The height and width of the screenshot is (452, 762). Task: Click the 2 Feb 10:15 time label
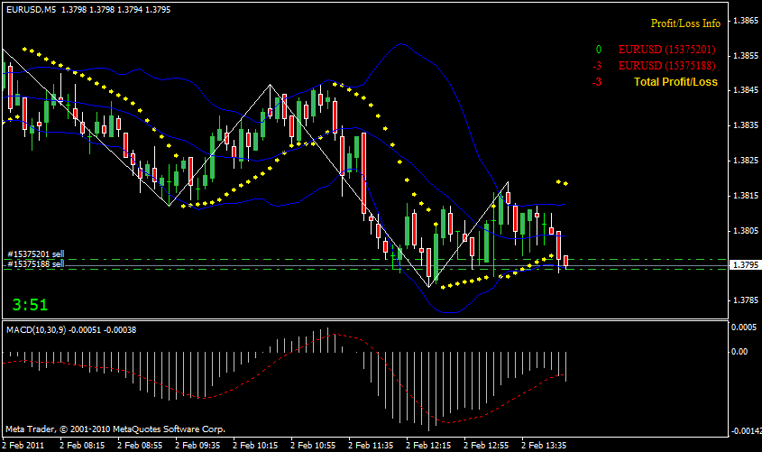pyautogui.click(x=255, y=445)
